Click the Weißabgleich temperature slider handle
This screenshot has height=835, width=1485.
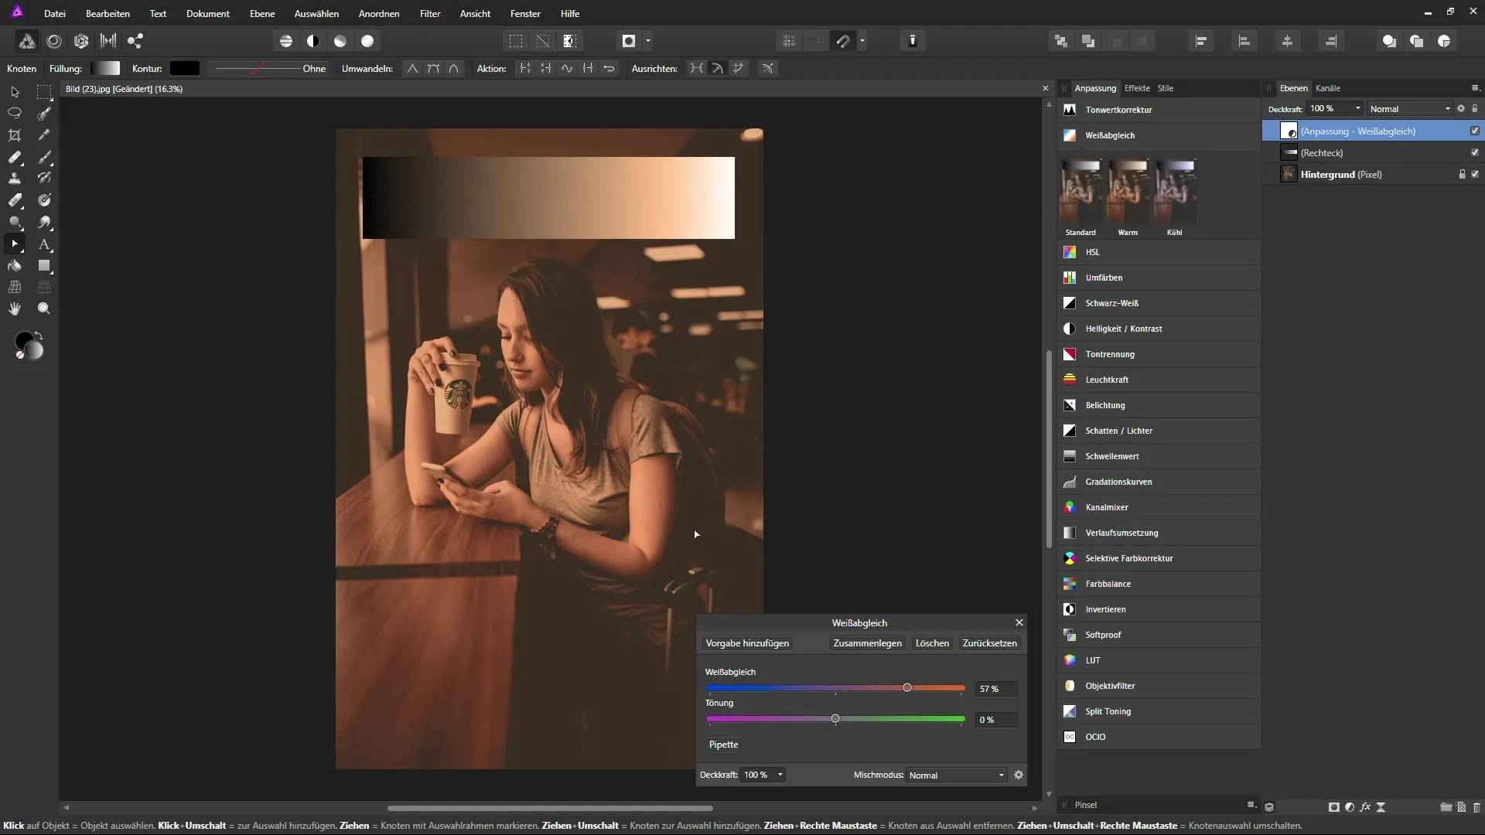click(x=907, y=687)
